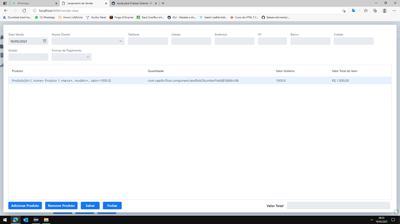Expand the Nome Cliente combo box
The height and width of the screenshot is (224, 400).
(x=88, y=41)
